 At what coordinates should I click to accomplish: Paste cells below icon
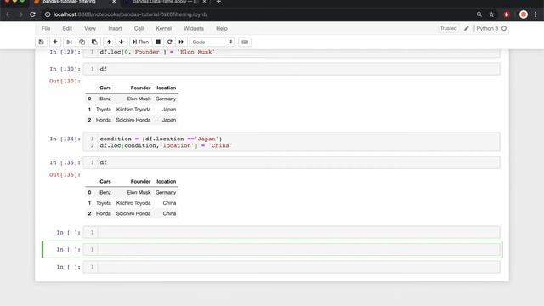click(94, 42)
